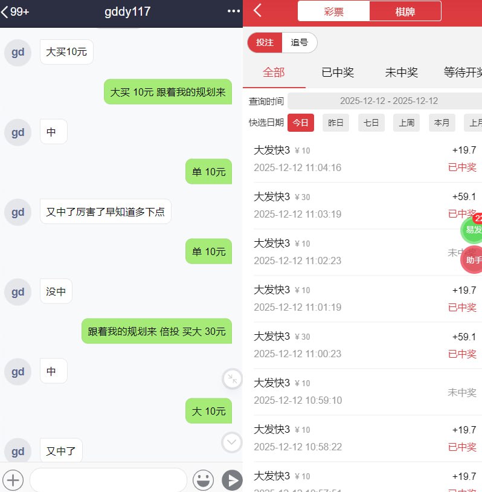Tap the send arrow button
Image resolution: width=482 pixels, height=492 pixels.
tap(232, 480)
